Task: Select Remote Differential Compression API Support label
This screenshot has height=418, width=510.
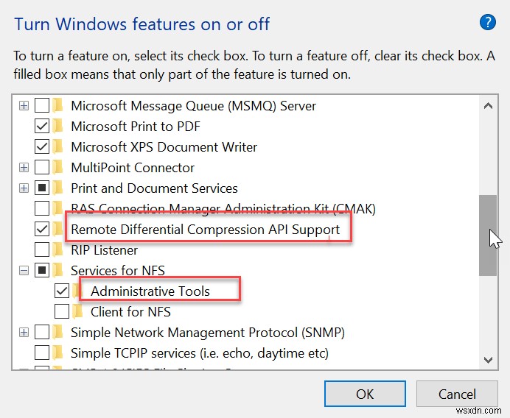Action: (x=205, y=230)
